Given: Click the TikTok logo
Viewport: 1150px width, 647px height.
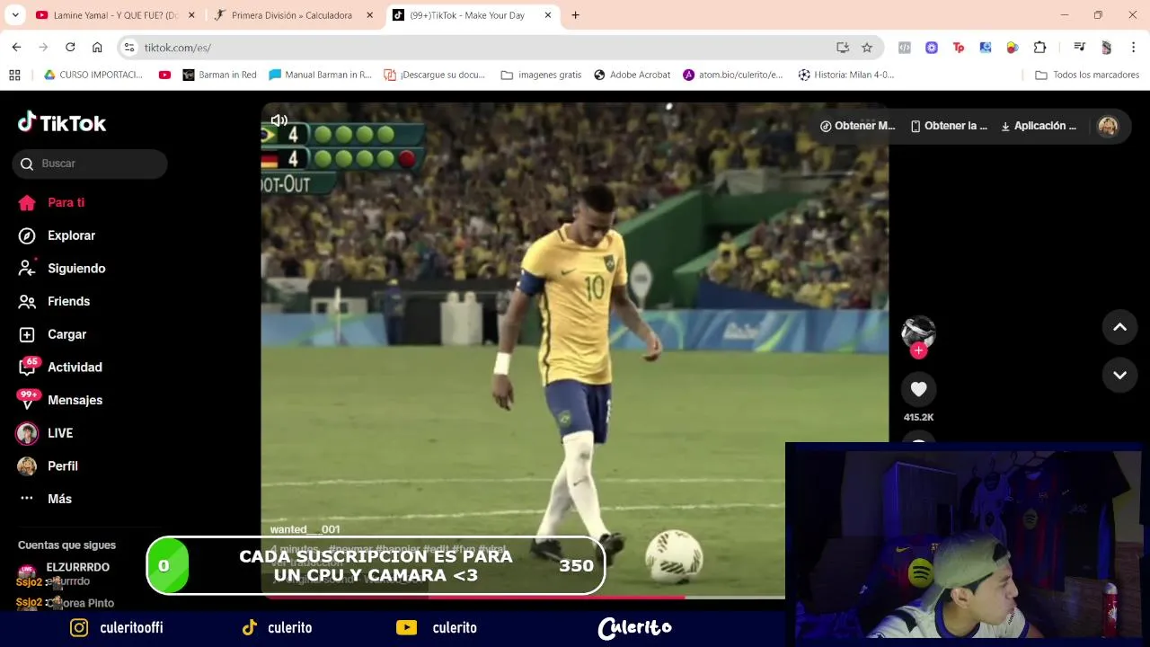Looking at the screenshot, I should coord(62,122).
